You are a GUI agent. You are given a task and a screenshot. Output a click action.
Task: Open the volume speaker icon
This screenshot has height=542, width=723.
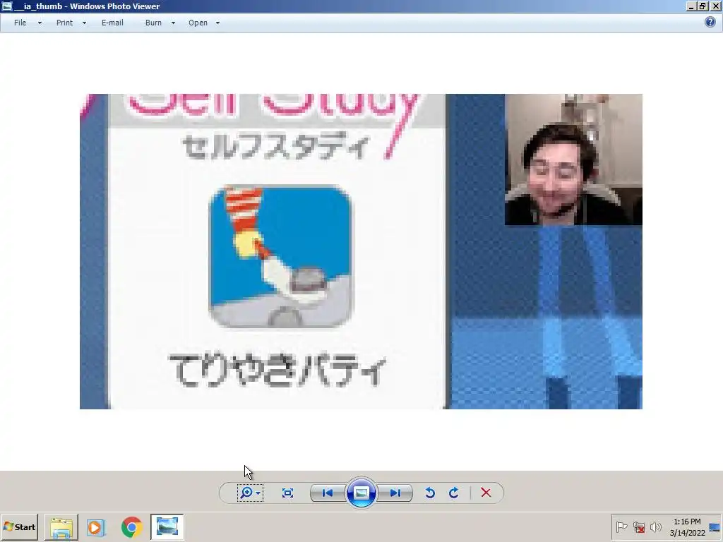click(655, 526)
